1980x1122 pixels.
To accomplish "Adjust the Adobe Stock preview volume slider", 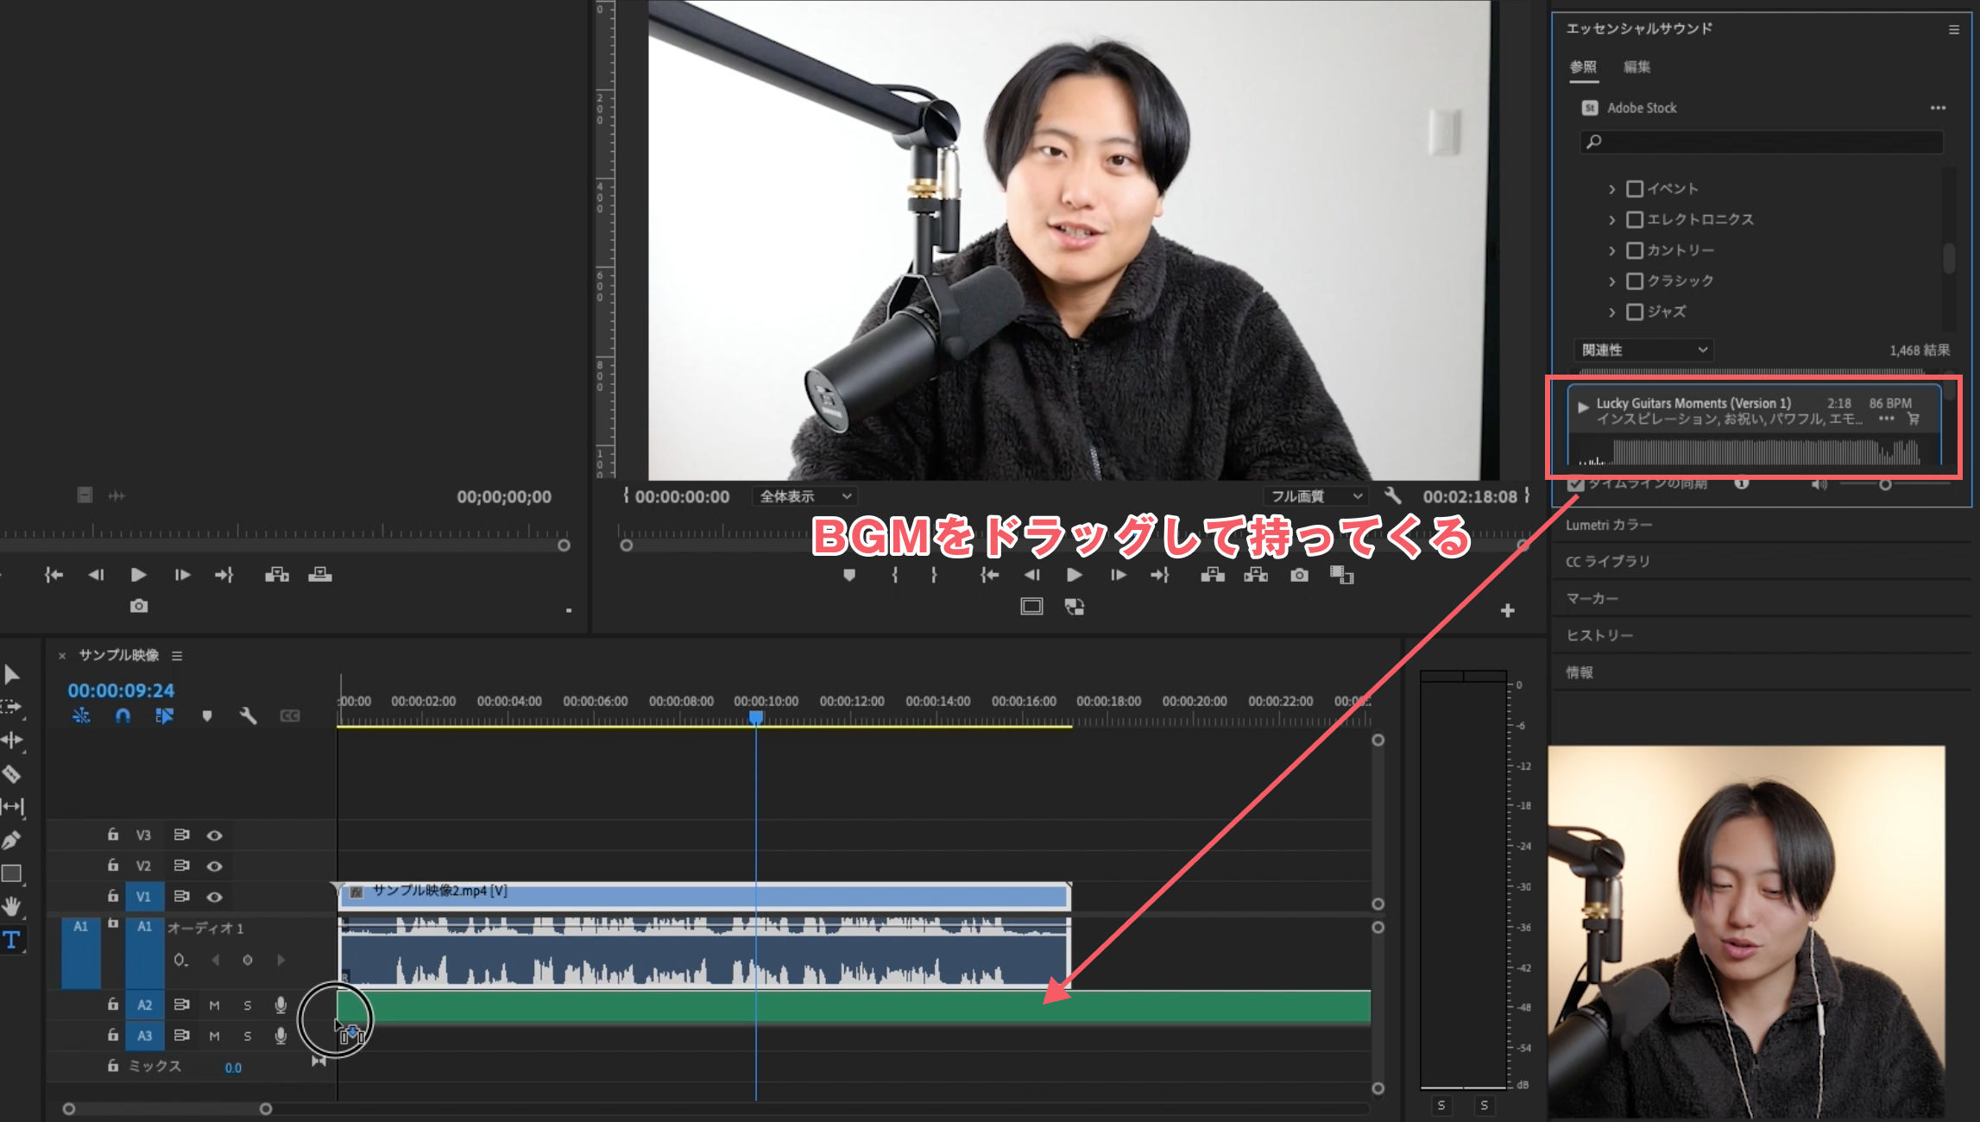I will pyautogui.click(x=1885, y=484).
